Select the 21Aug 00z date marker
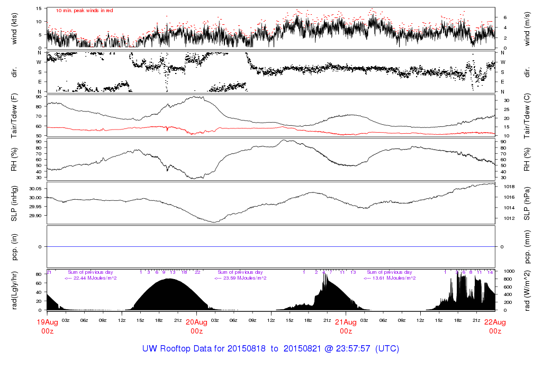 (346, 326)
